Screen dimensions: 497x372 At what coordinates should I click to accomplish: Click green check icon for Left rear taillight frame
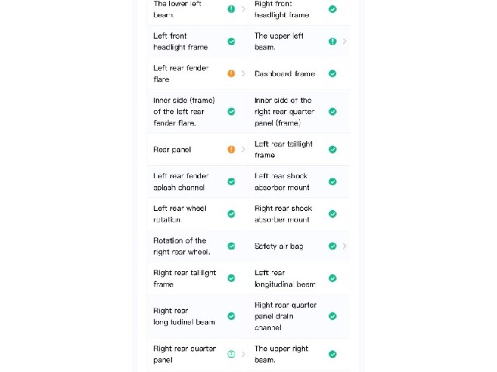pos(332,150)
